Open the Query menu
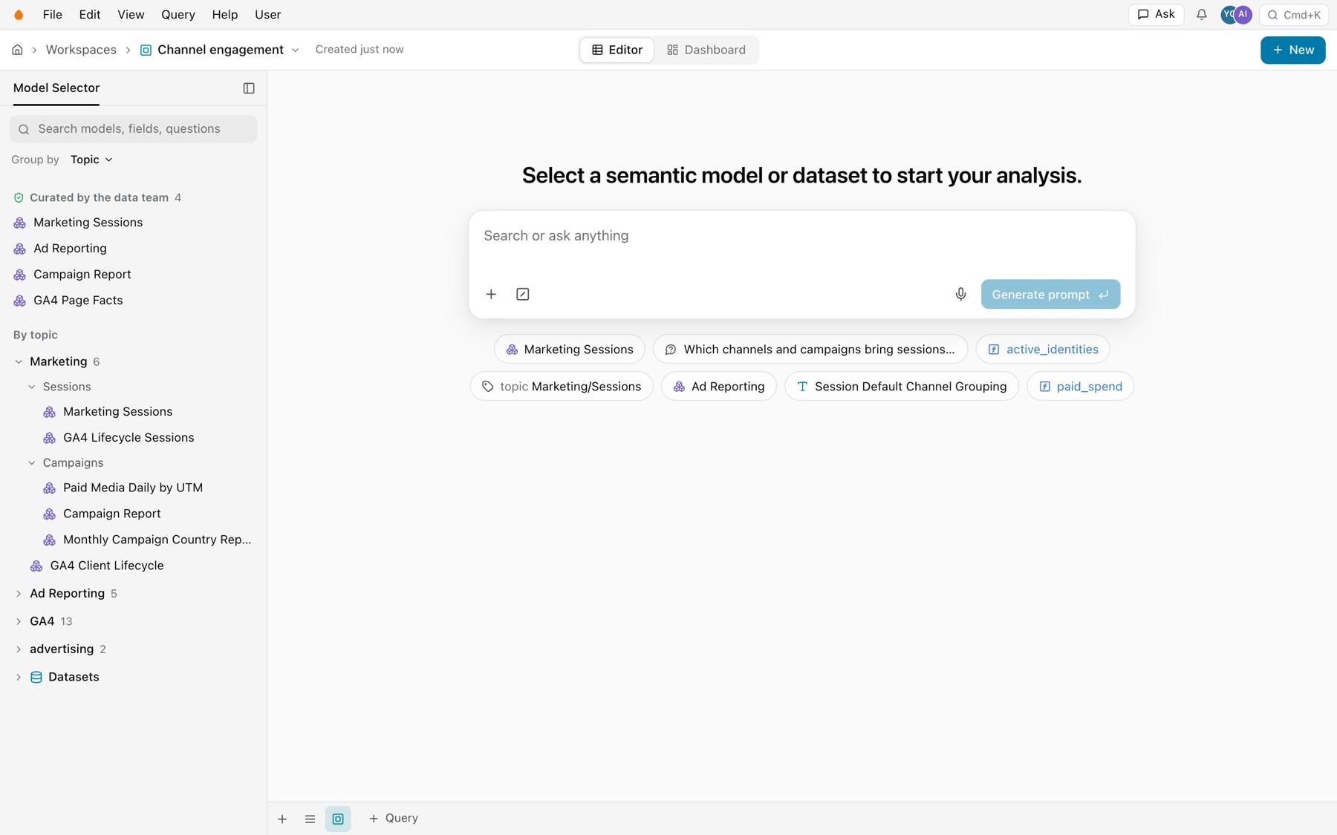The height and width of the screenshot is (835, 1337). tap(178, 15)
